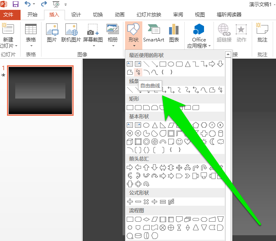Select the U-turn arrow in 箭头总汇
276x241 pixels.
pos(204,168)
